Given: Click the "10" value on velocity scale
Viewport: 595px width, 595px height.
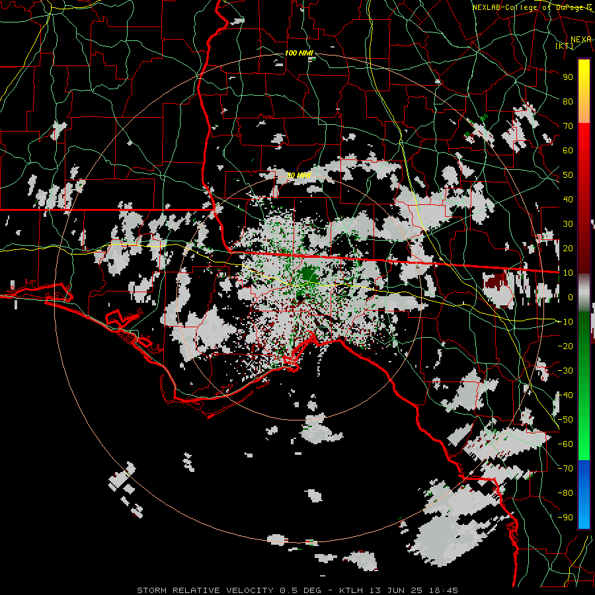Looking at the screenshot, I should pos(568,273).
